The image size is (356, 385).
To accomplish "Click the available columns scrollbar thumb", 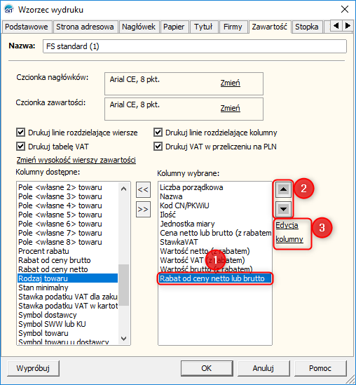I will click(x=124, y=285).
